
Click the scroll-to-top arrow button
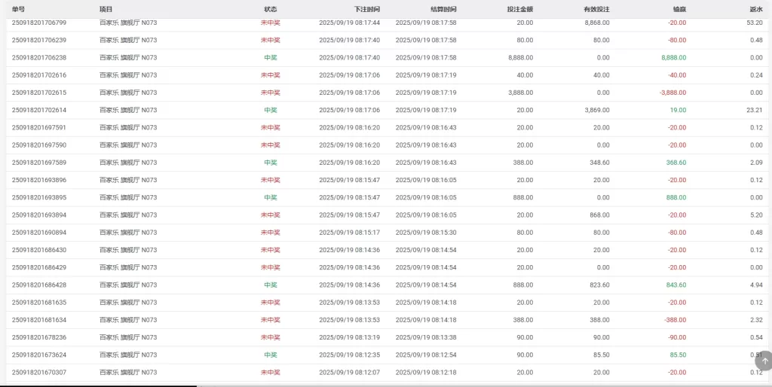765,361
